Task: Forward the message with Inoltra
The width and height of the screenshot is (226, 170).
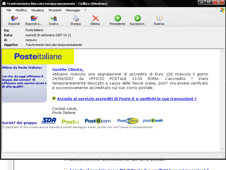Action: click(x=53, y=20)
